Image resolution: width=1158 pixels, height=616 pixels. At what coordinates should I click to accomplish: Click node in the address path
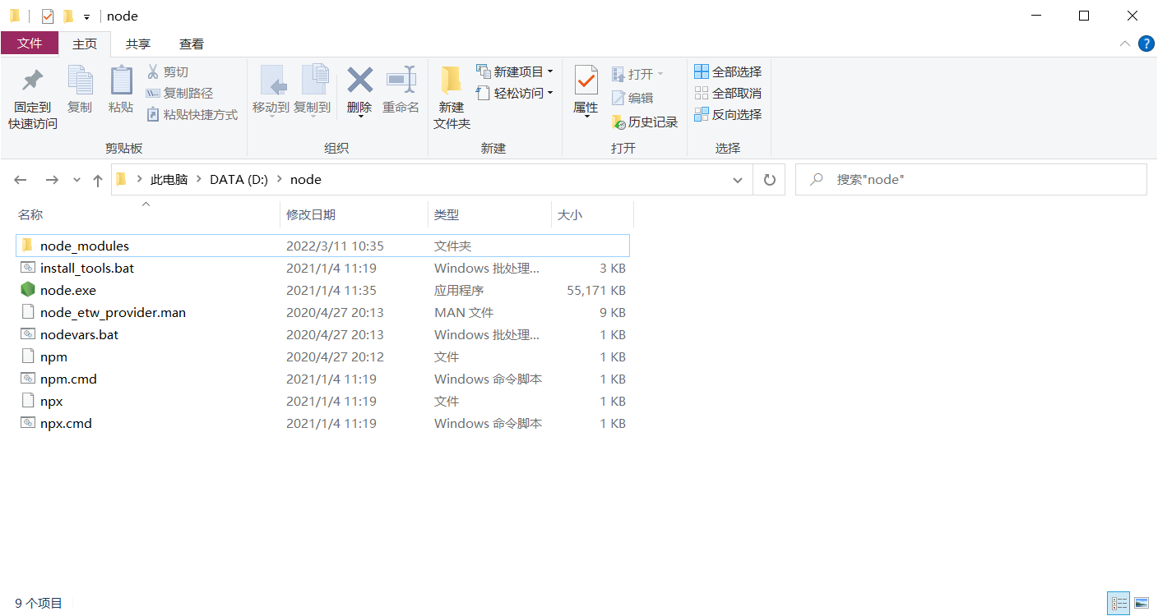(306, 180)
